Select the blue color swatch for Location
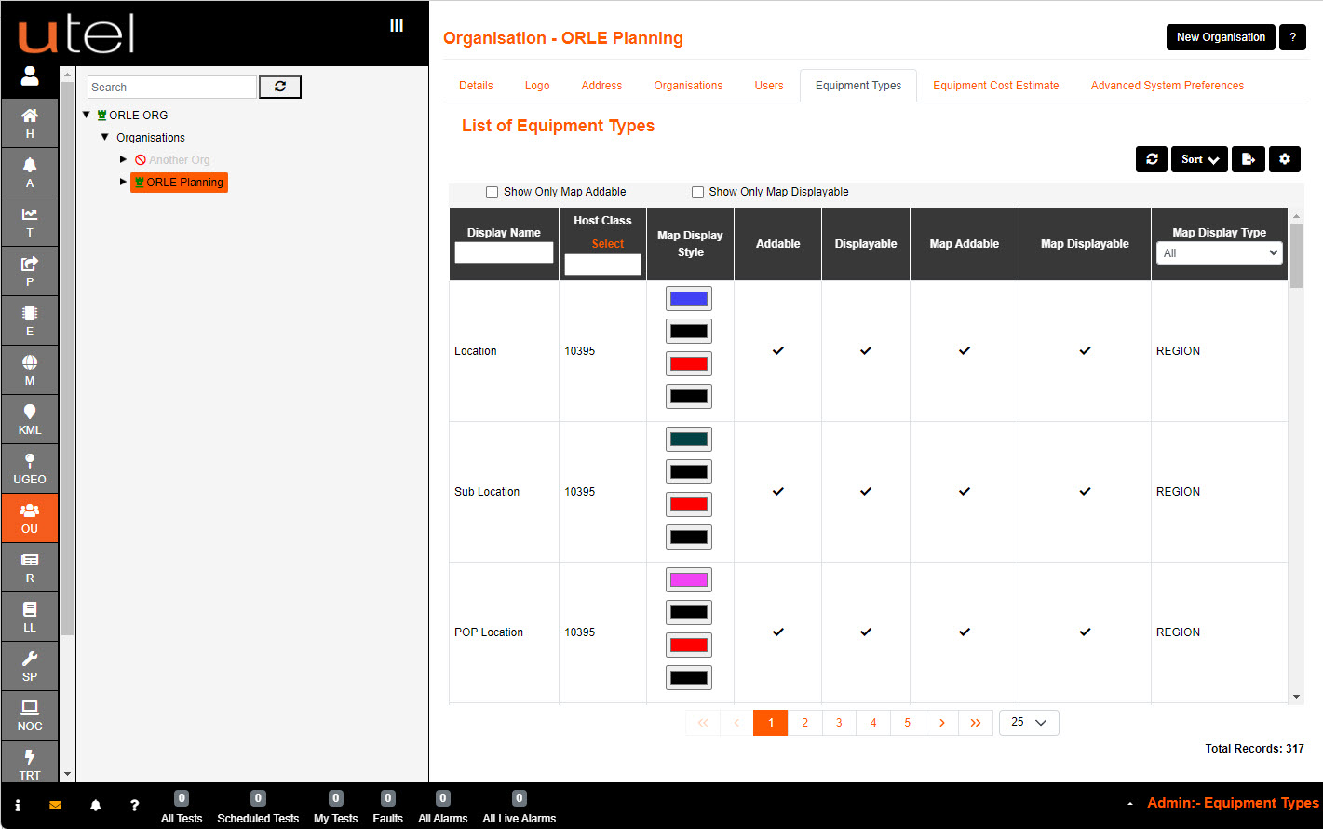This screenshot has height=829, width=1323. pyautogui.click(x=688, y=298)
